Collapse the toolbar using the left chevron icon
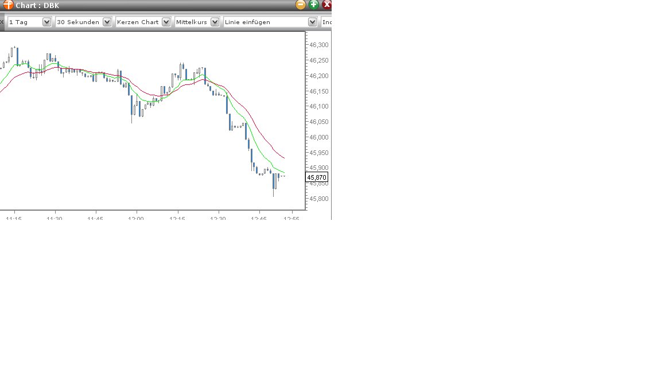The height and width of the screenshot is (372, 661). click(x=2, y=21)
